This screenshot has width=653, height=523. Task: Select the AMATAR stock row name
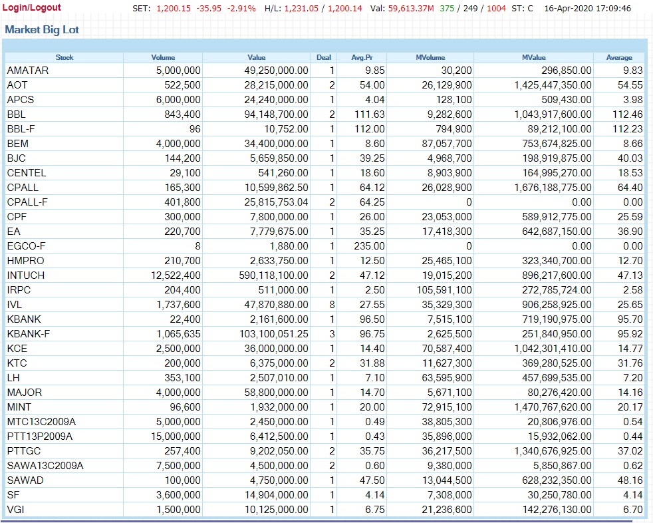click(28, 71)
